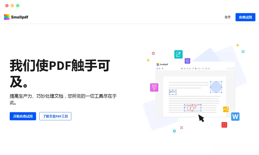Click the 开始免费试用 blue button
The image size is (259, 155).
[x=23, y=116]
